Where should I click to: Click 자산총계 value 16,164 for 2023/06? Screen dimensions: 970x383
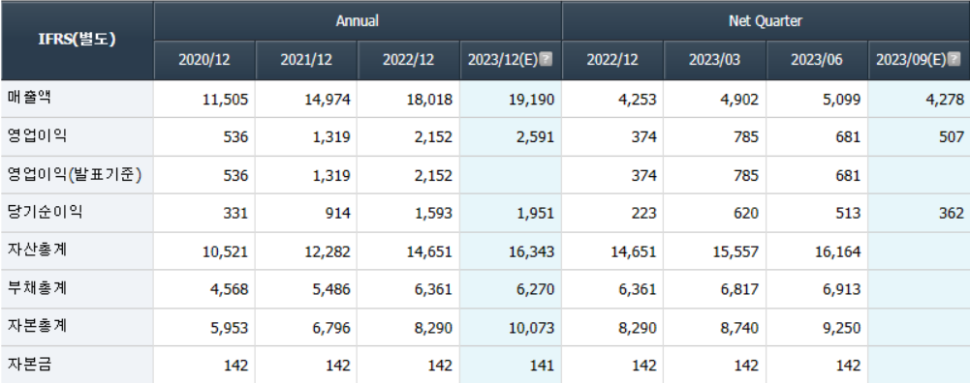tap(837, 252)
